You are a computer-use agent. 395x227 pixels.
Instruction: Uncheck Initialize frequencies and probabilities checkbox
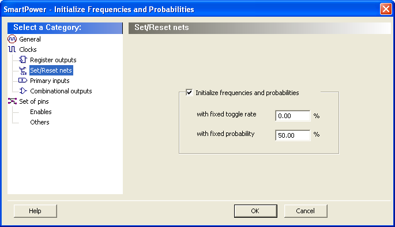(189, 92)
